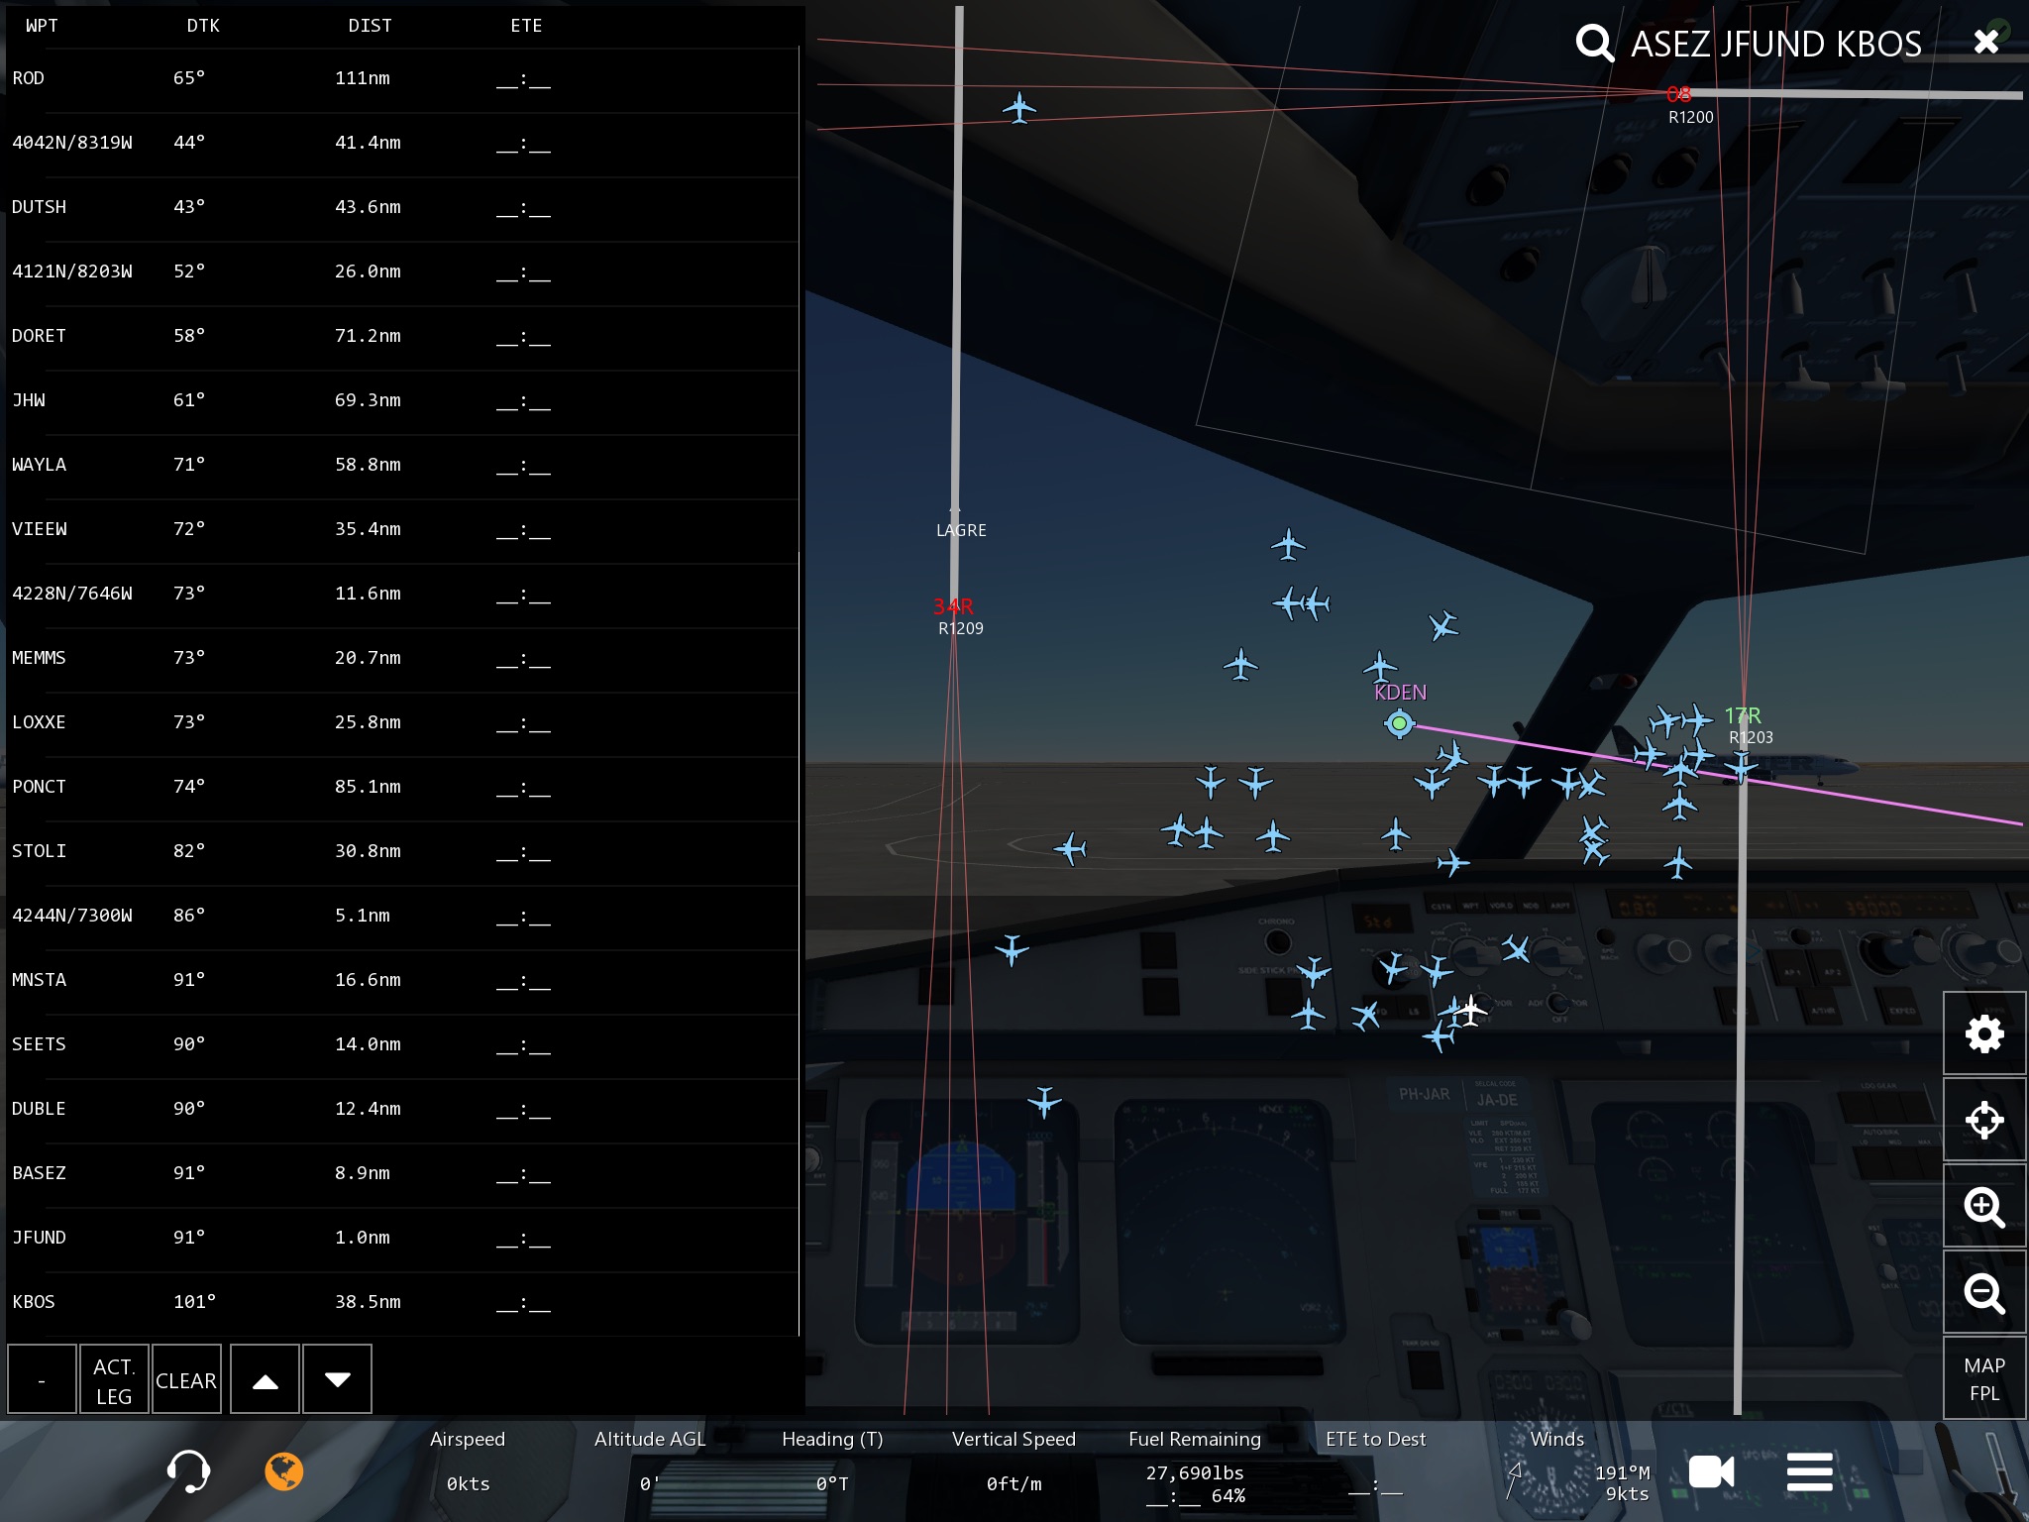Zoom out on the map
The height and width of the screenshot is (1522, 2029).
[x=1983, y=1293]
